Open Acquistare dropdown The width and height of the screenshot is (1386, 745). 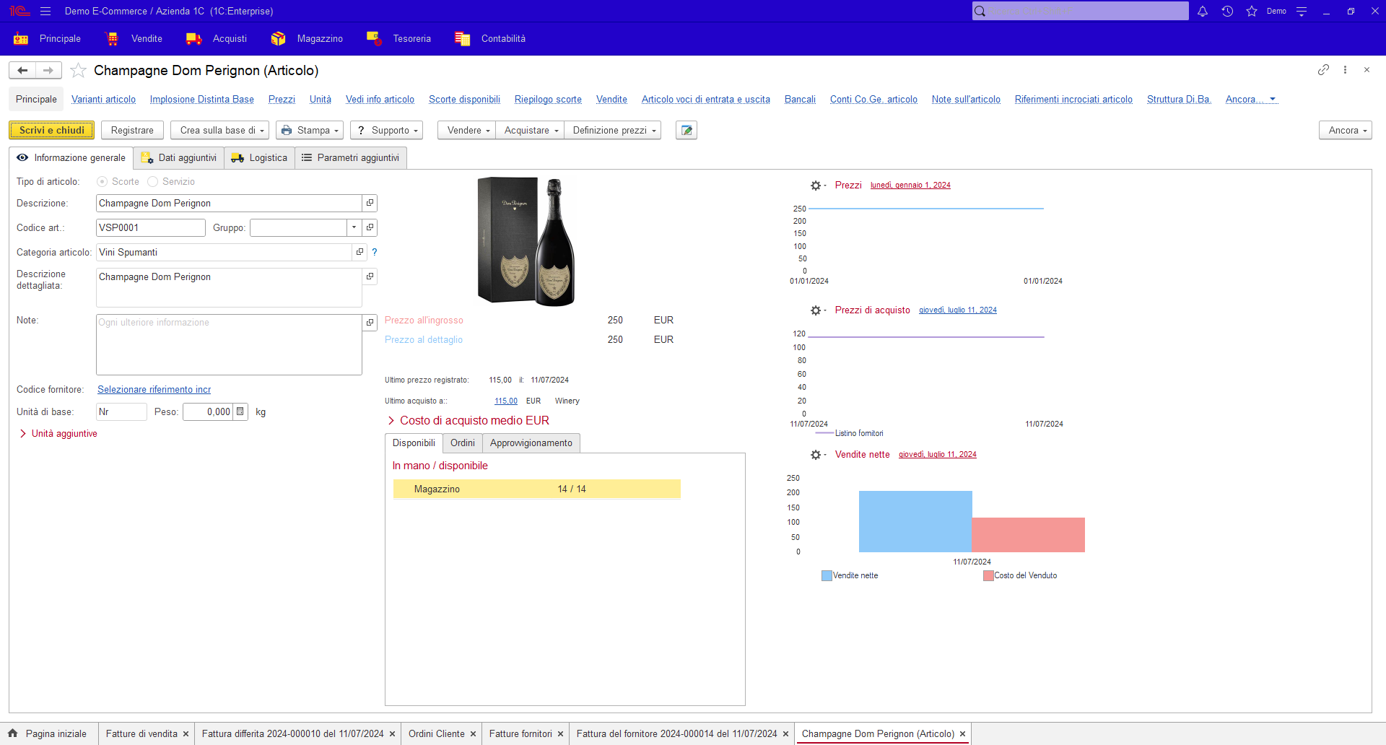[531, 130]
